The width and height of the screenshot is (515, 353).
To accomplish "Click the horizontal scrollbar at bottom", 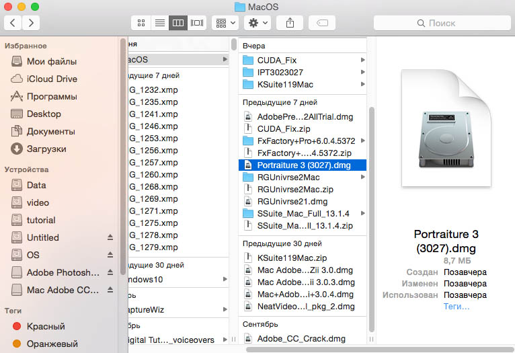I will point(380,350).
